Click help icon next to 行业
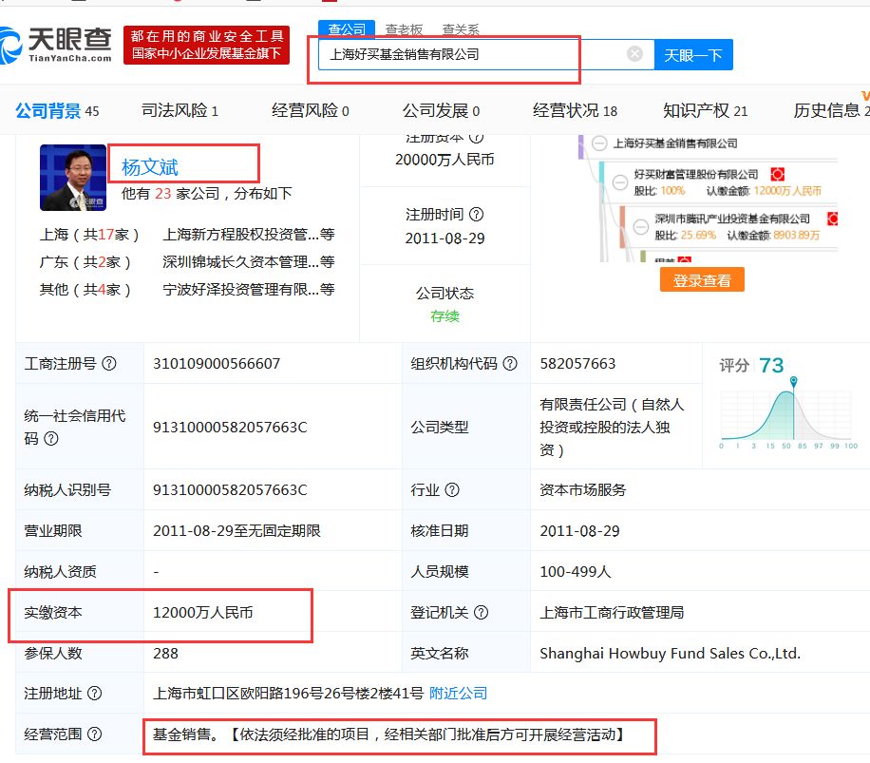870x763 pixels. [x=452, y=490]
